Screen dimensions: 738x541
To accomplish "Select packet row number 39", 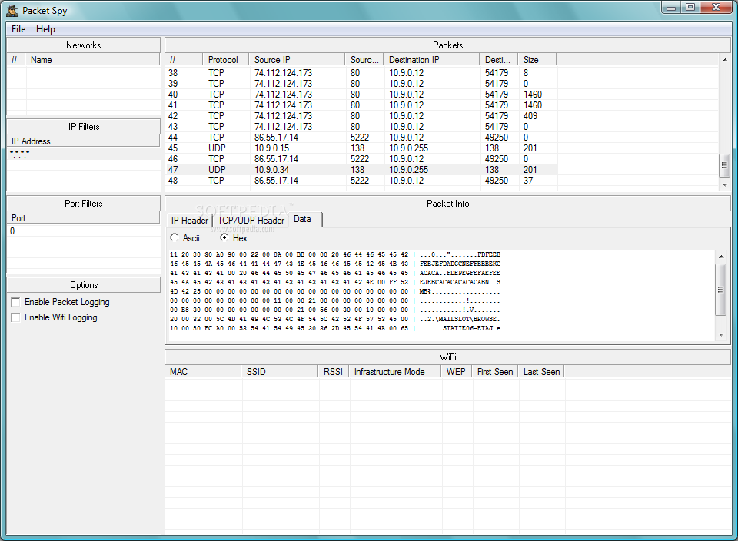I will (x=361, y=84).
